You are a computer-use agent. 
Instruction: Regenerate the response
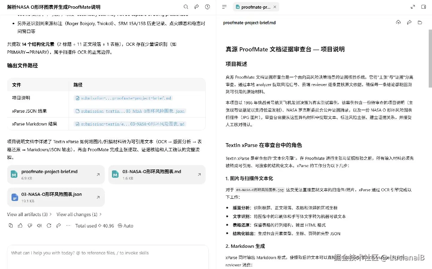[49, 226]
